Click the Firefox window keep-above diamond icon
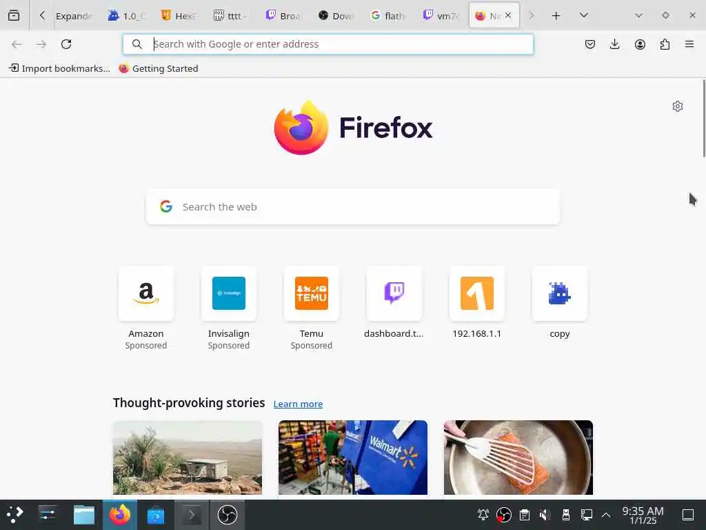Image resolution: width=706 pixels, height=530 pixels. pyautogui.click(x=665, y=15)
